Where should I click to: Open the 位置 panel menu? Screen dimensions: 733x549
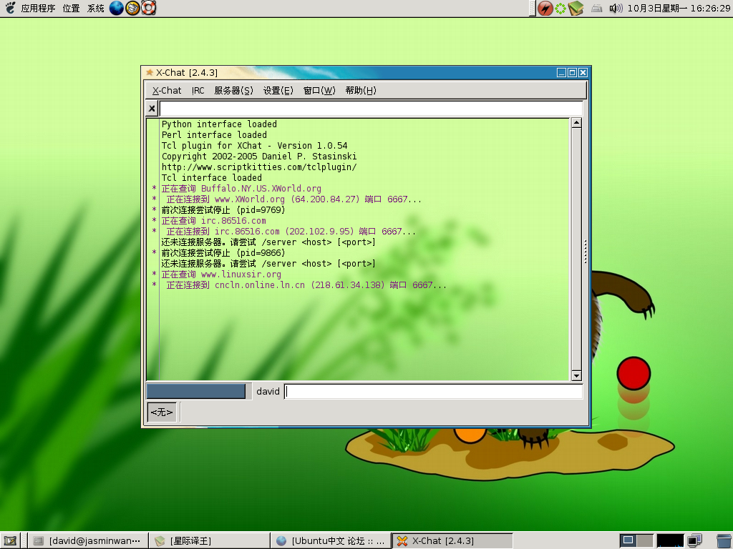coord(71,9)
